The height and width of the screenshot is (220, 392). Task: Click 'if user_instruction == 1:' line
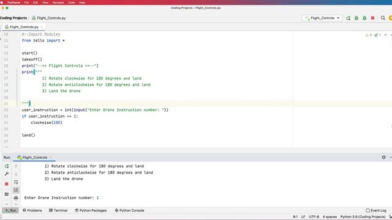(50, 116)
